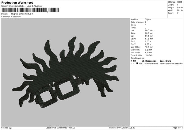Click the Zoom value 1:1
Screen dimensions: 184x130
tap(178, 13)
